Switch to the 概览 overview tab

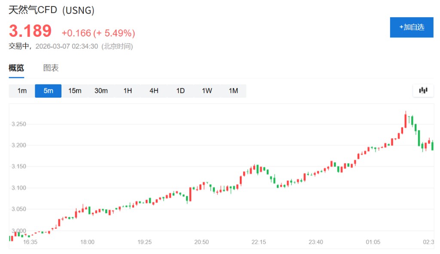click(16, 68)
